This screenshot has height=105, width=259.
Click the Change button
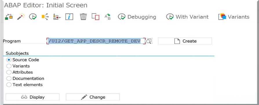point(93,97)
